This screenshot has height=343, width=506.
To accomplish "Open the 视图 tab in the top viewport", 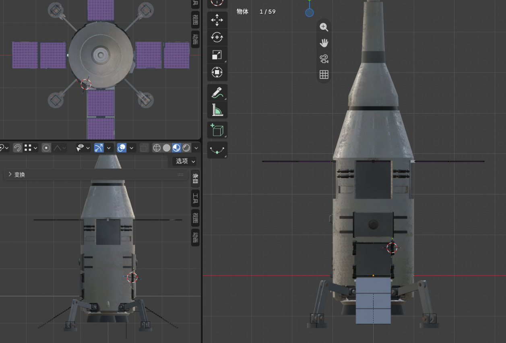I will coord(195,19).
